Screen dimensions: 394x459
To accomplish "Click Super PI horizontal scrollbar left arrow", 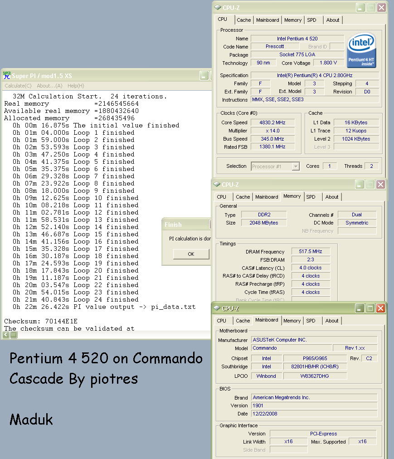I will pos(6,335).
